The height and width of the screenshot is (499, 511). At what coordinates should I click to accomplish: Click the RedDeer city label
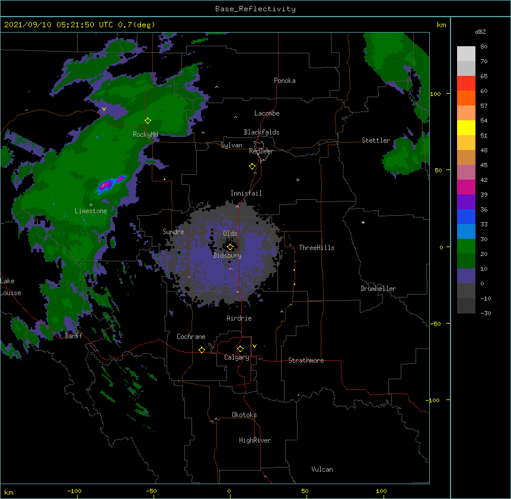point(261,151)
